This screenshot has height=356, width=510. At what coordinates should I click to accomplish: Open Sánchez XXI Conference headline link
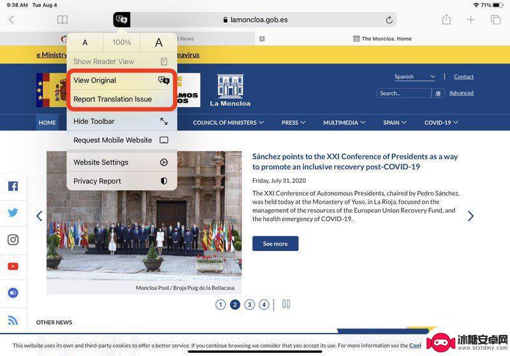pos(355,161)
